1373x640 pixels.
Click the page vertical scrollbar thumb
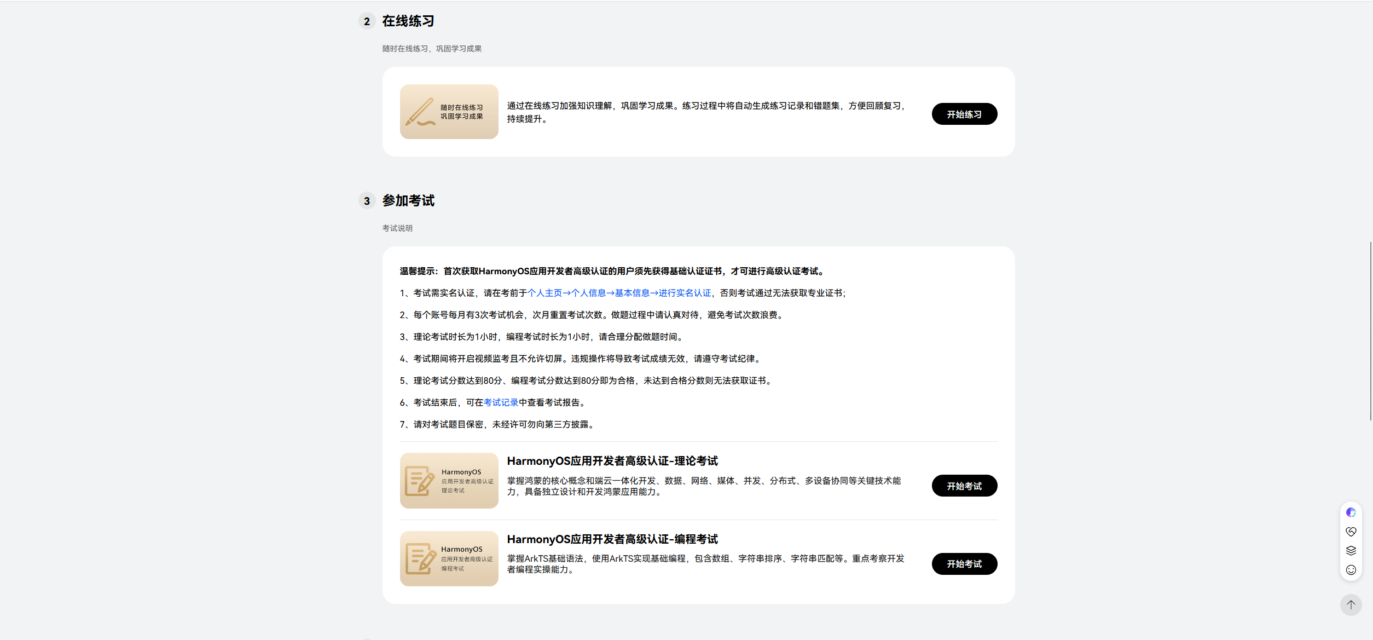1370,331
